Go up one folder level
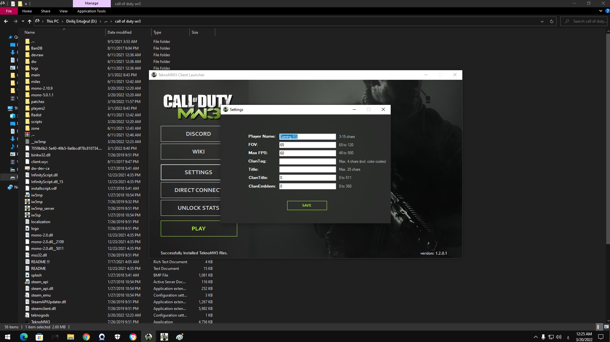Screen dimensions: 610x342 30,21
